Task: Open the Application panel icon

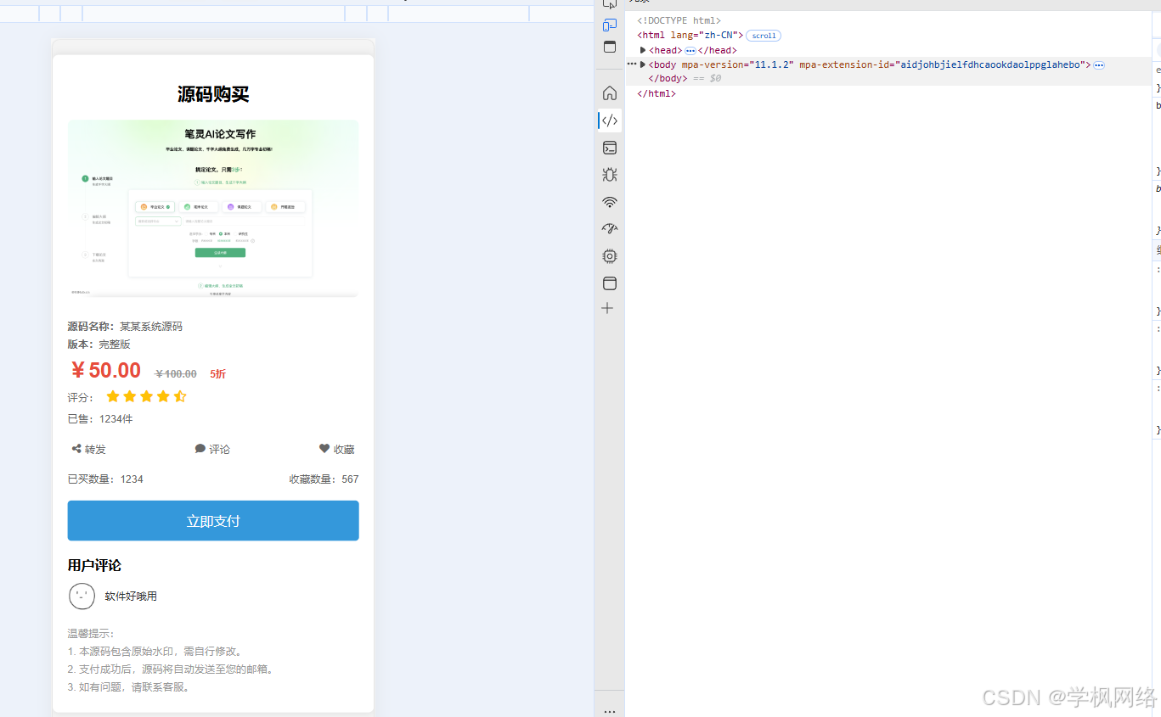Action: (x=610, y=283)
